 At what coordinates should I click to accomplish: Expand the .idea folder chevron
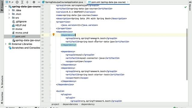point(9,10)
